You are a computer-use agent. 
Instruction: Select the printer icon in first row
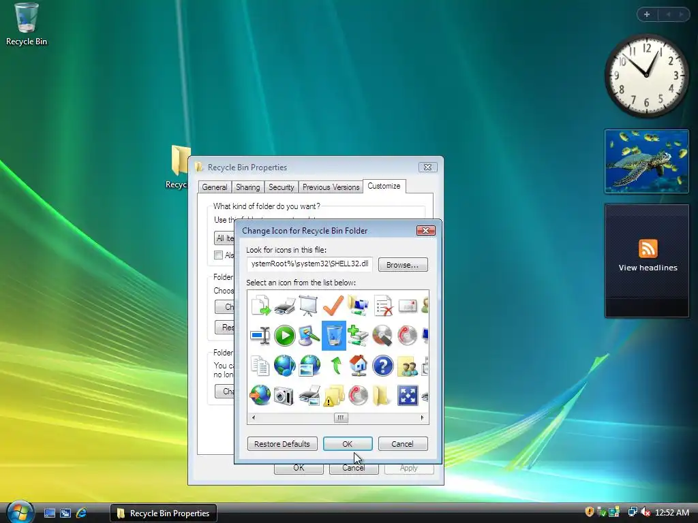tap(285, 306)
